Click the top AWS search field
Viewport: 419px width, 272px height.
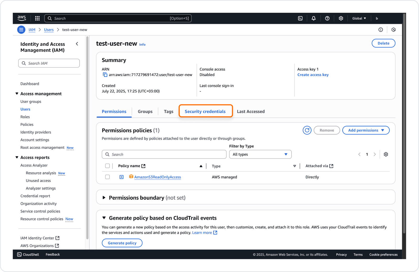(118, 18)
